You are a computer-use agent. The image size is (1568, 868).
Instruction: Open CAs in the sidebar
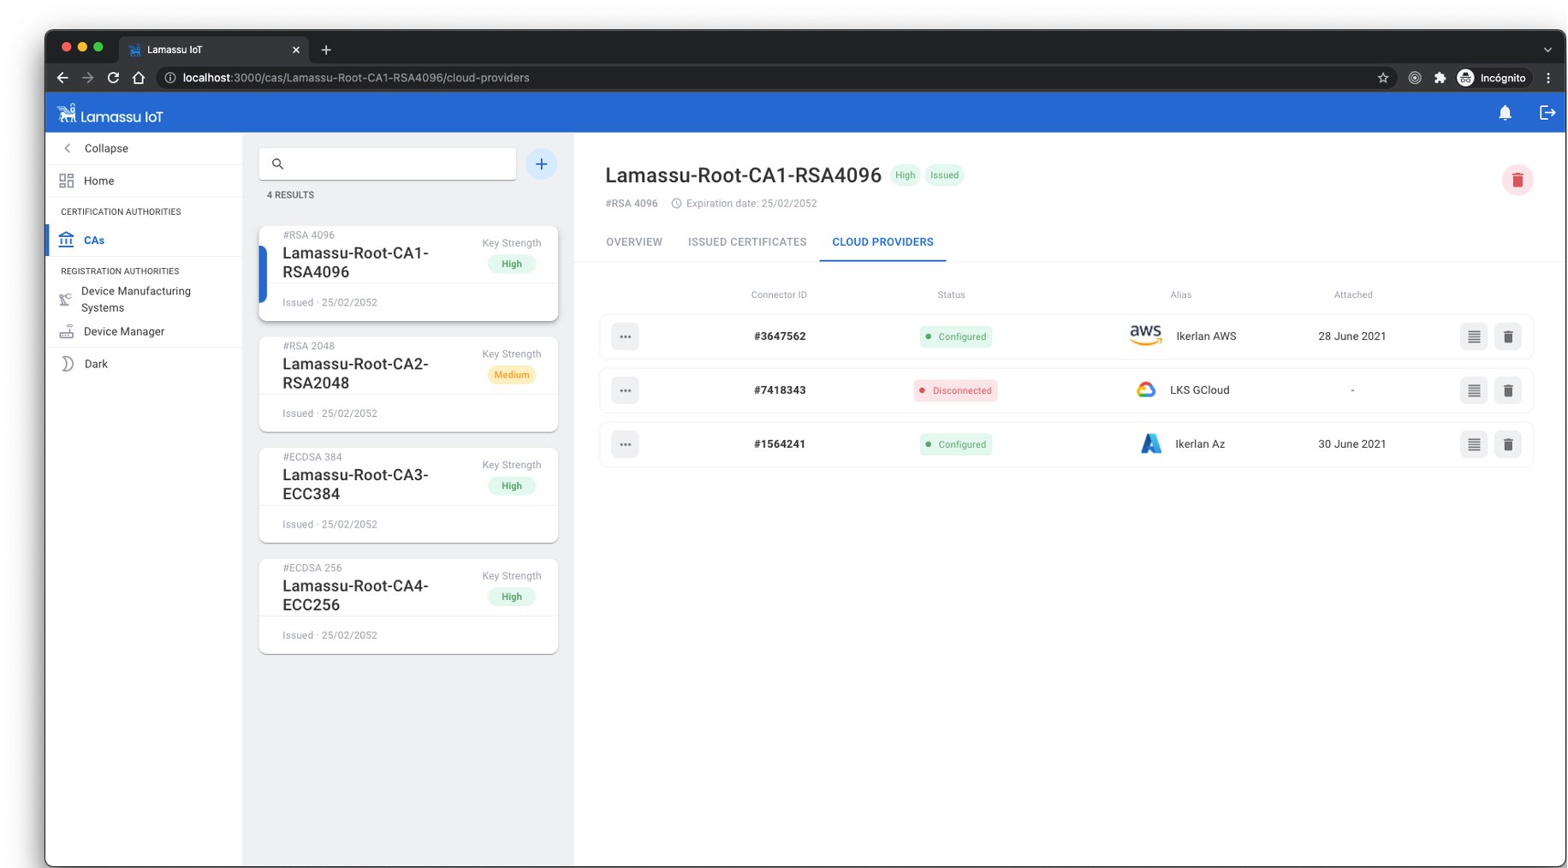tap(144, 240)
